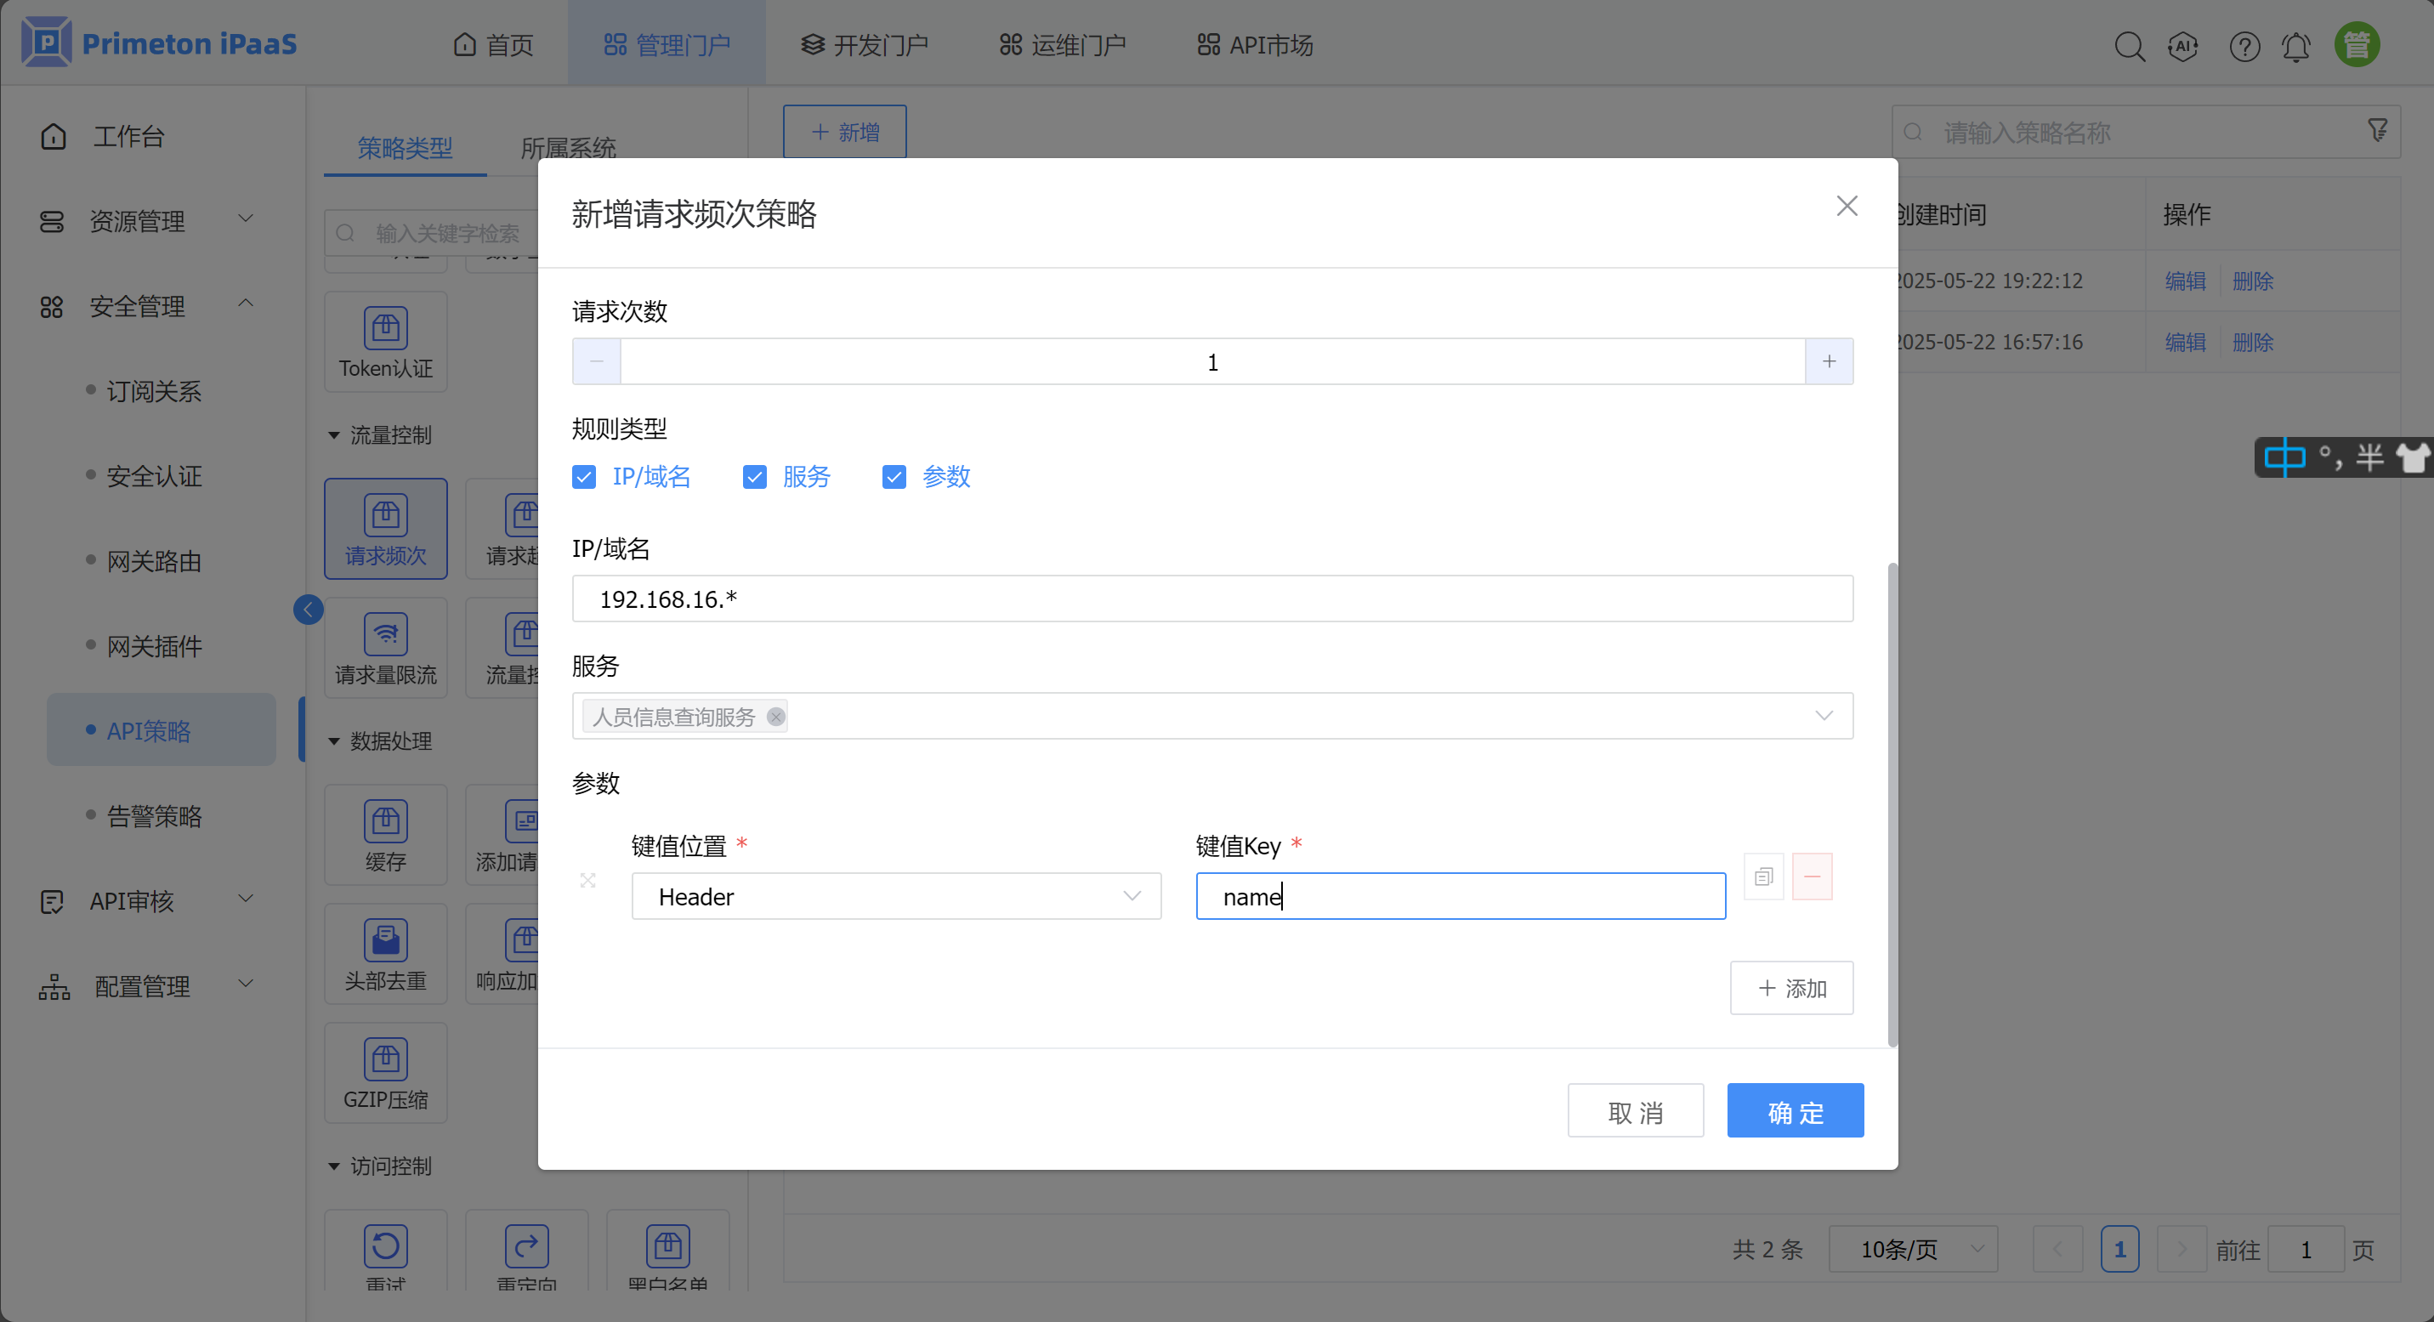Open the 键值位置 Header dropdown
The image size is (2434, 1322).
tap(896, 896)
